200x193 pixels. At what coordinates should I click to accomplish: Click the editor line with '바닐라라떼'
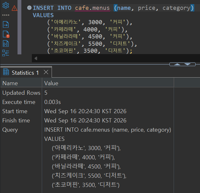point(89,37)
